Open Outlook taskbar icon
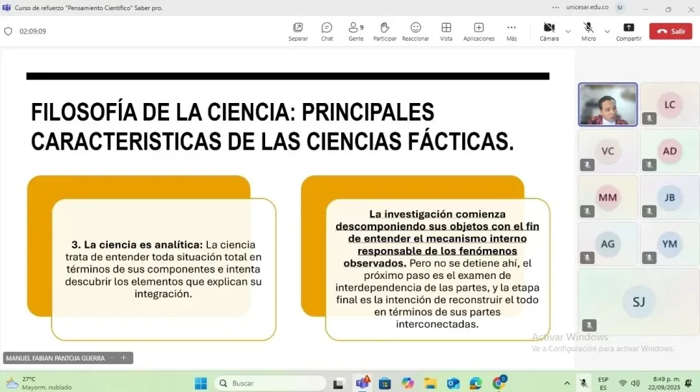Screen dimensions: 700x392 point(453,383)
